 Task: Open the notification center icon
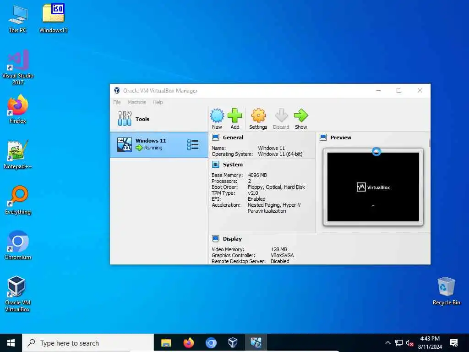coord(454,343)
